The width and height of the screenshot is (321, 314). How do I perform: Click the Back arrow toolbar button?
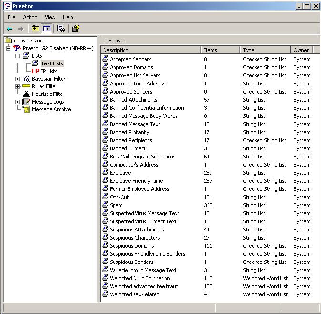click(10, 29)
